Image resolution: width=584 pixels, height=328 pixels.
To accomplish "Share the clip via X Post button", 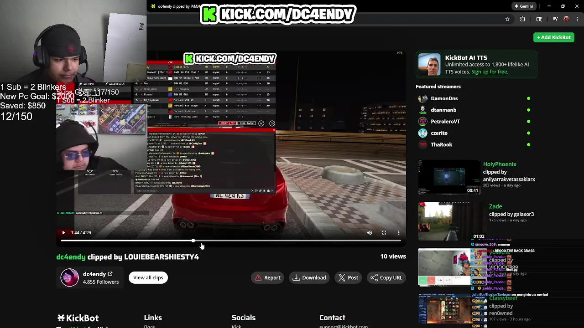I will [x=348, y=277].
